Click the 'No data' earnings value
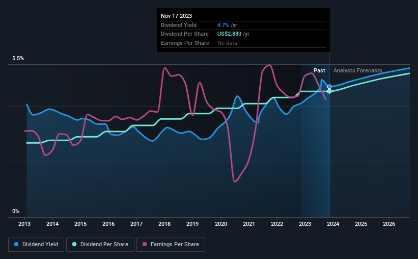 (x=227, y=43)
